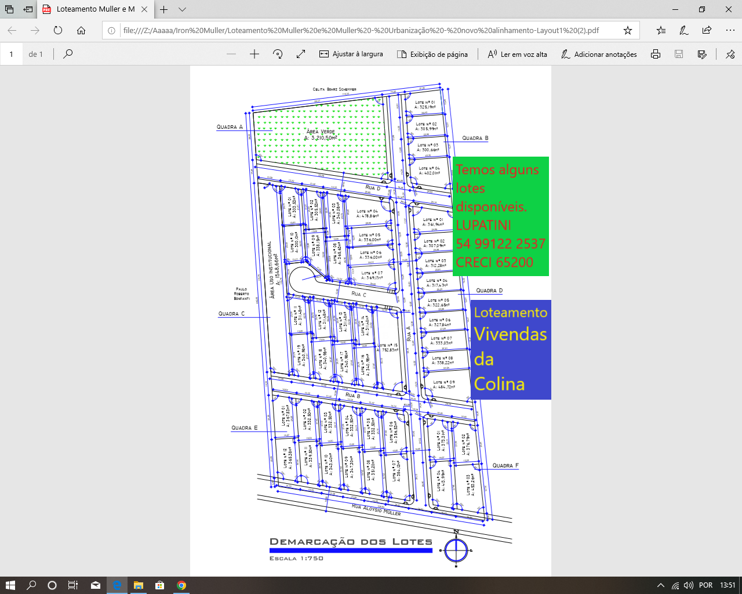The width and height of the screenshot is (742, 594).
Task: Rotate the PDF page
Action: pyautogui.click(x=278, y=54)
